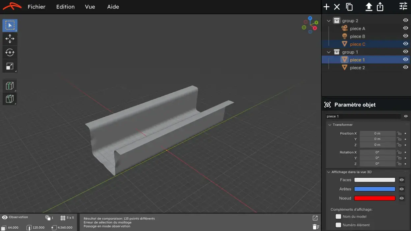Click the navigation axis gizmo in viewport

310,25
